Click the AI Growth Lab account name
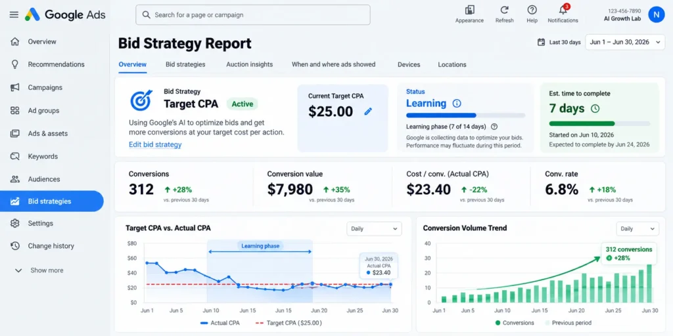673x336 pixels. tap(622, 18)
